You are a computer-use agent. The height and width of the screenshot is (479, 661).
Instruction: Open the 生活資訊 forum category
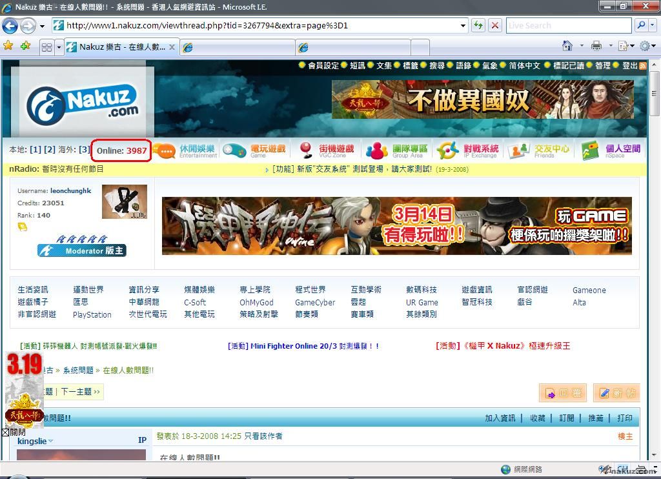click(x=33, y=290)
